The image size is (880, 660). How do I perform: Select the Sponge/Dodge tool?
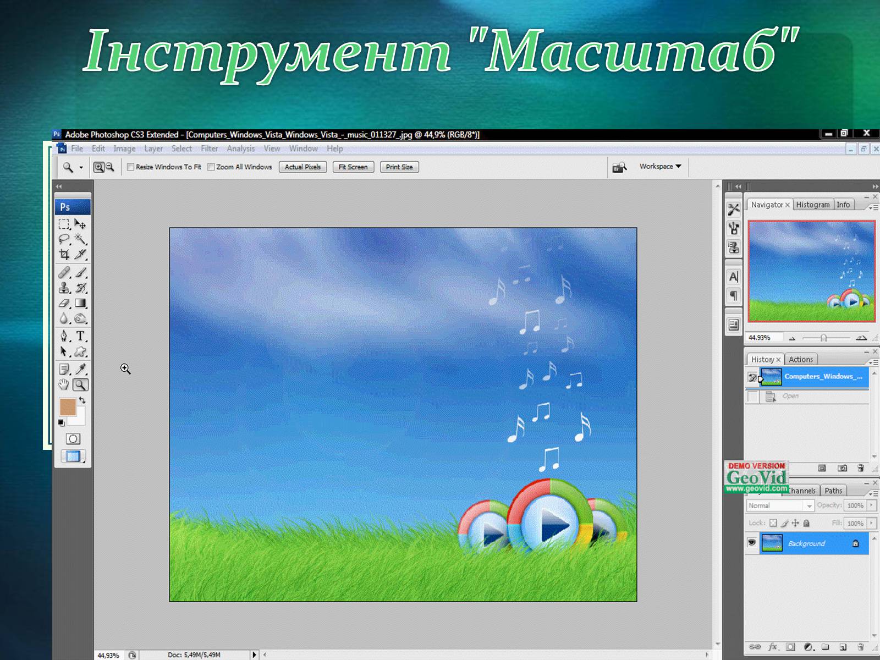[x=80, y=318]
